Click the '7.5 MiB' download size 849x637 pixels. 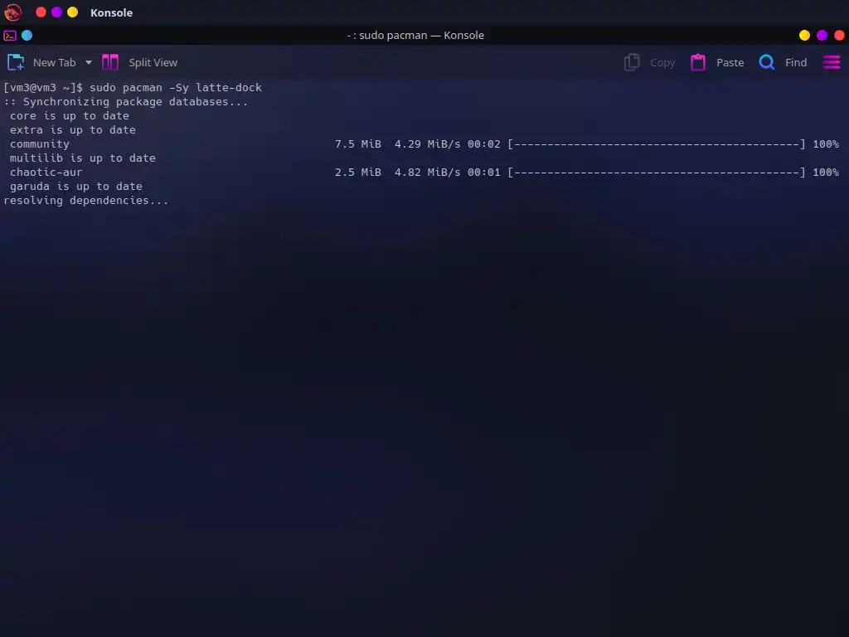tap(358, 144)
